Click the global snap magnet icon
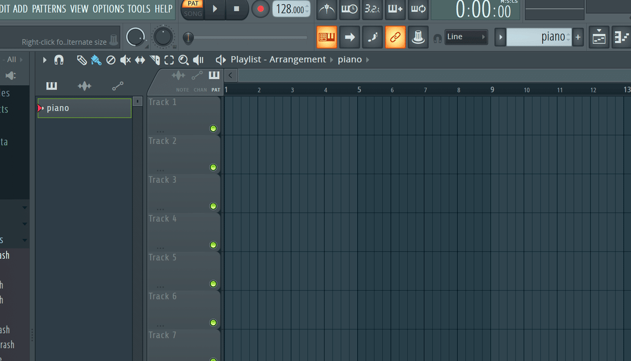631x361 pixels. point(437,38)
